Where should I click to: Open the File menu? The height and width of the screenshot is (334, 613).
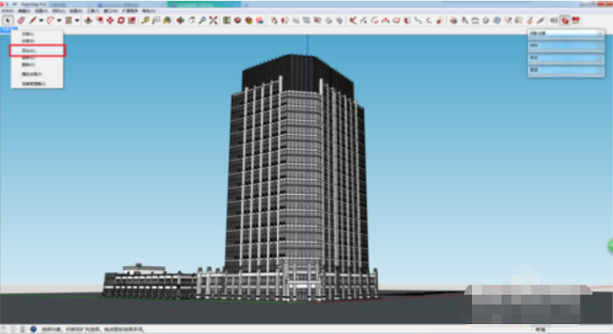7,11
